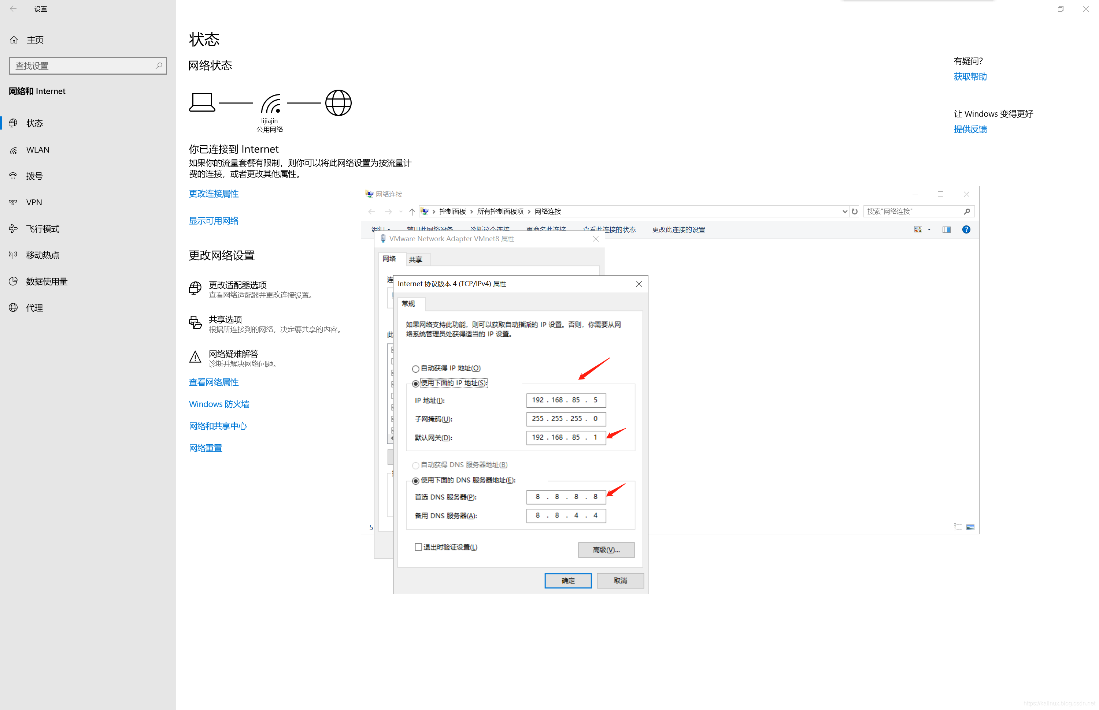Open 高级(V)... advanced settings
Viewport: 1099px width, 710px height.
tap(606, 550)
